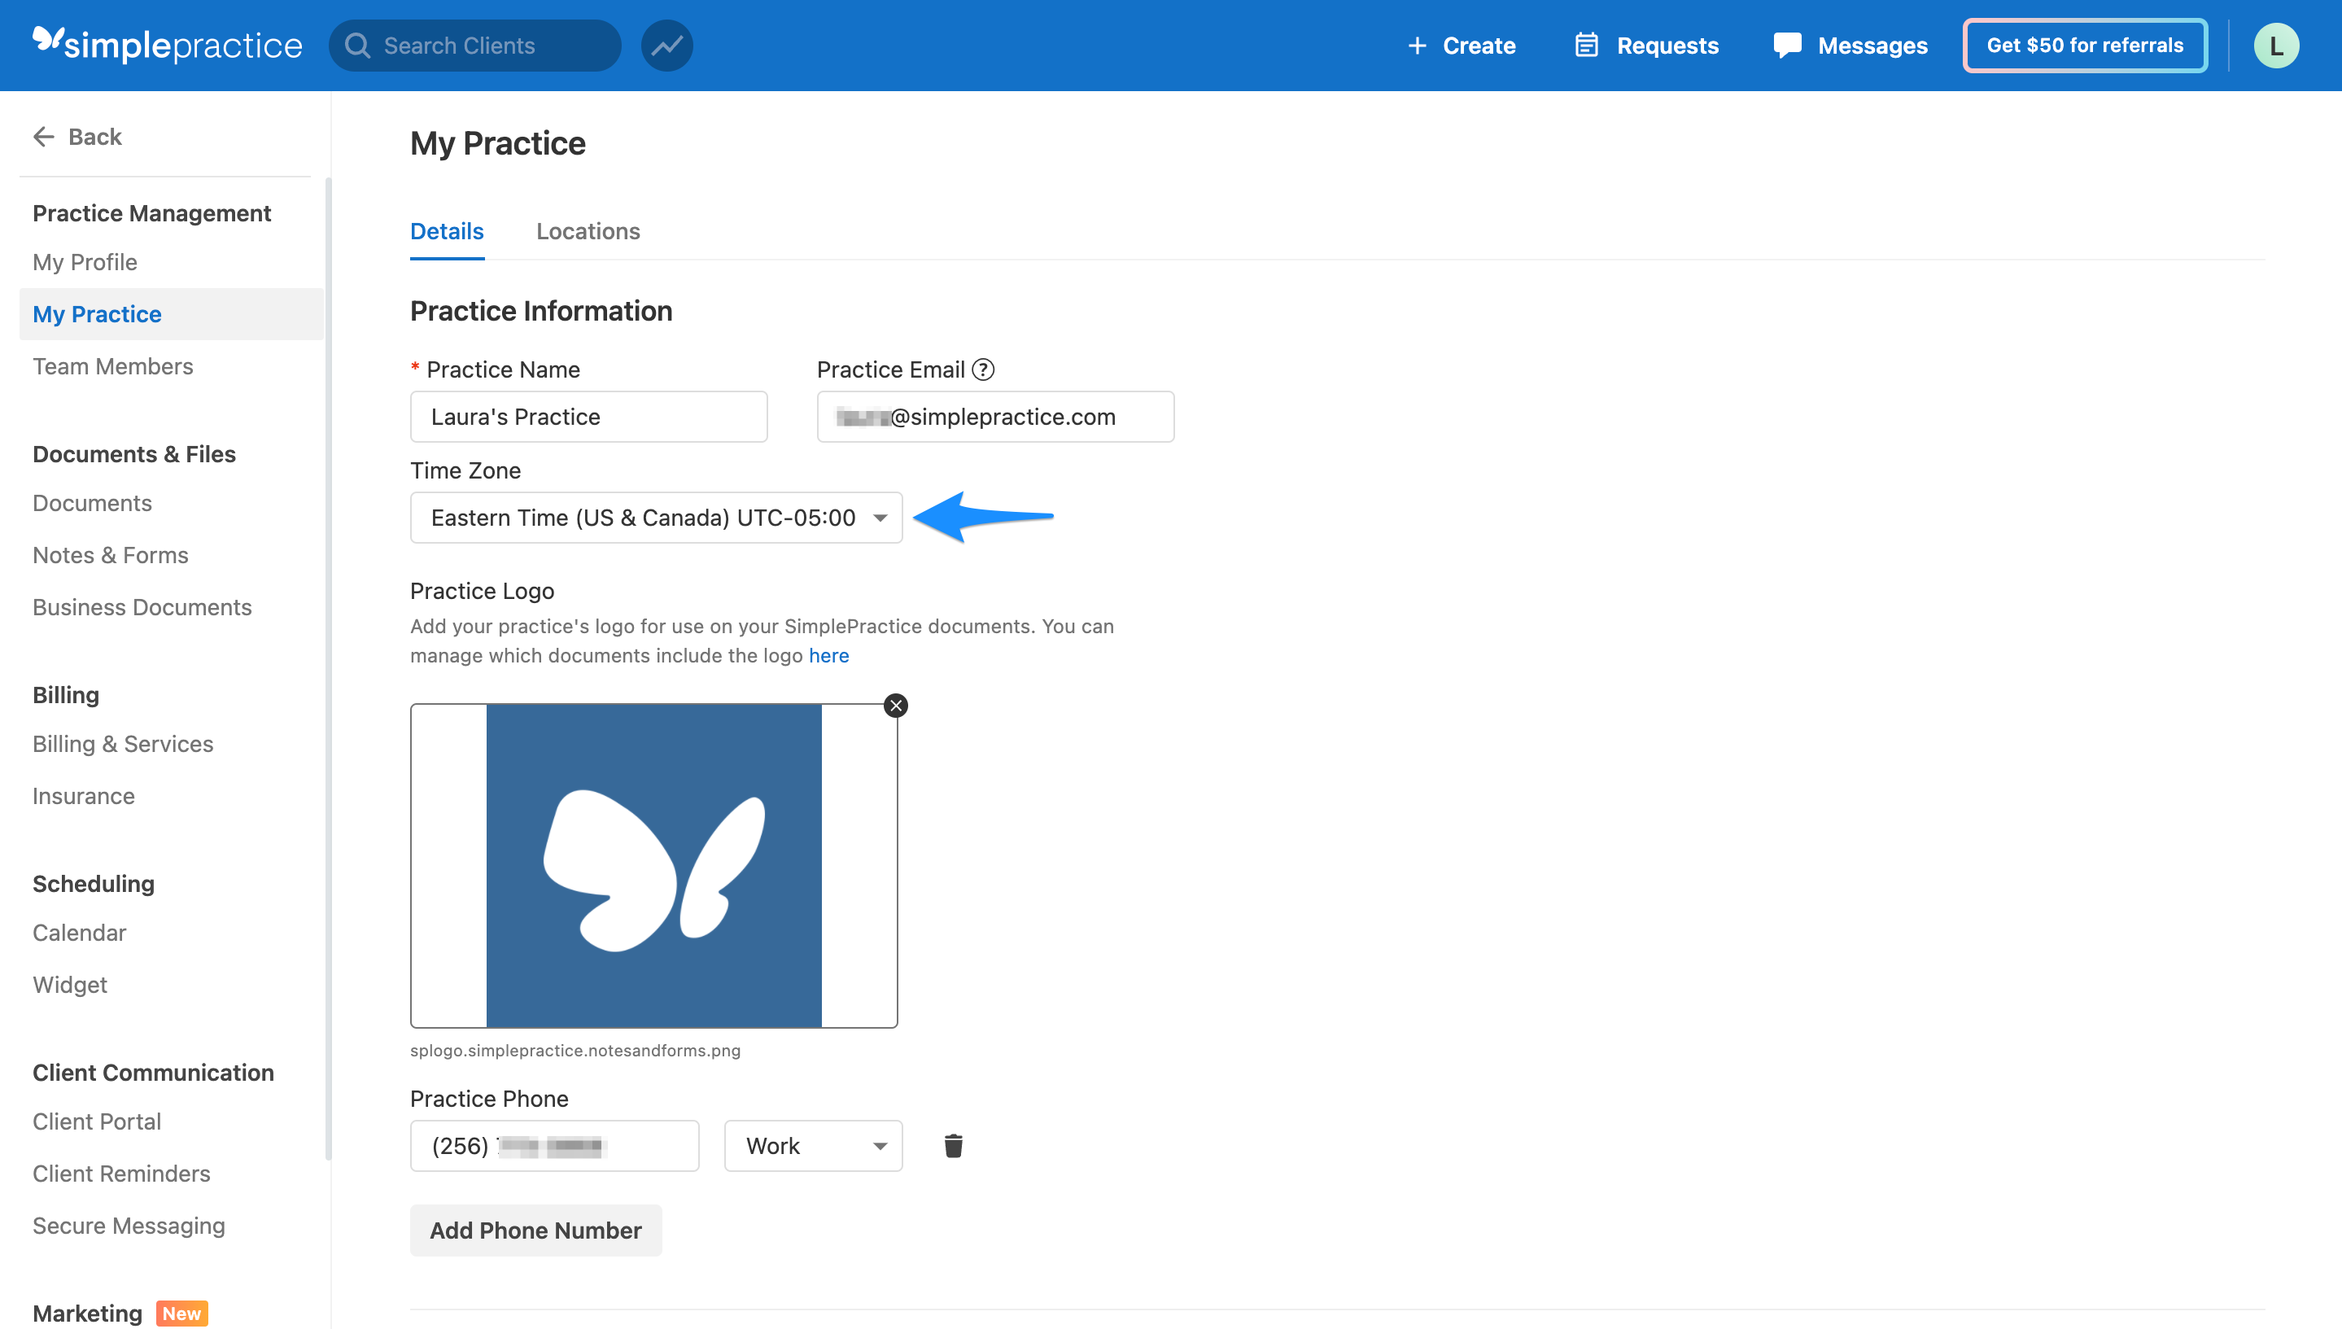Image resolution: width=2342 pixels, height=1329 pixels.
Task: Open the Search Clients field
Action: click(474, 45)
